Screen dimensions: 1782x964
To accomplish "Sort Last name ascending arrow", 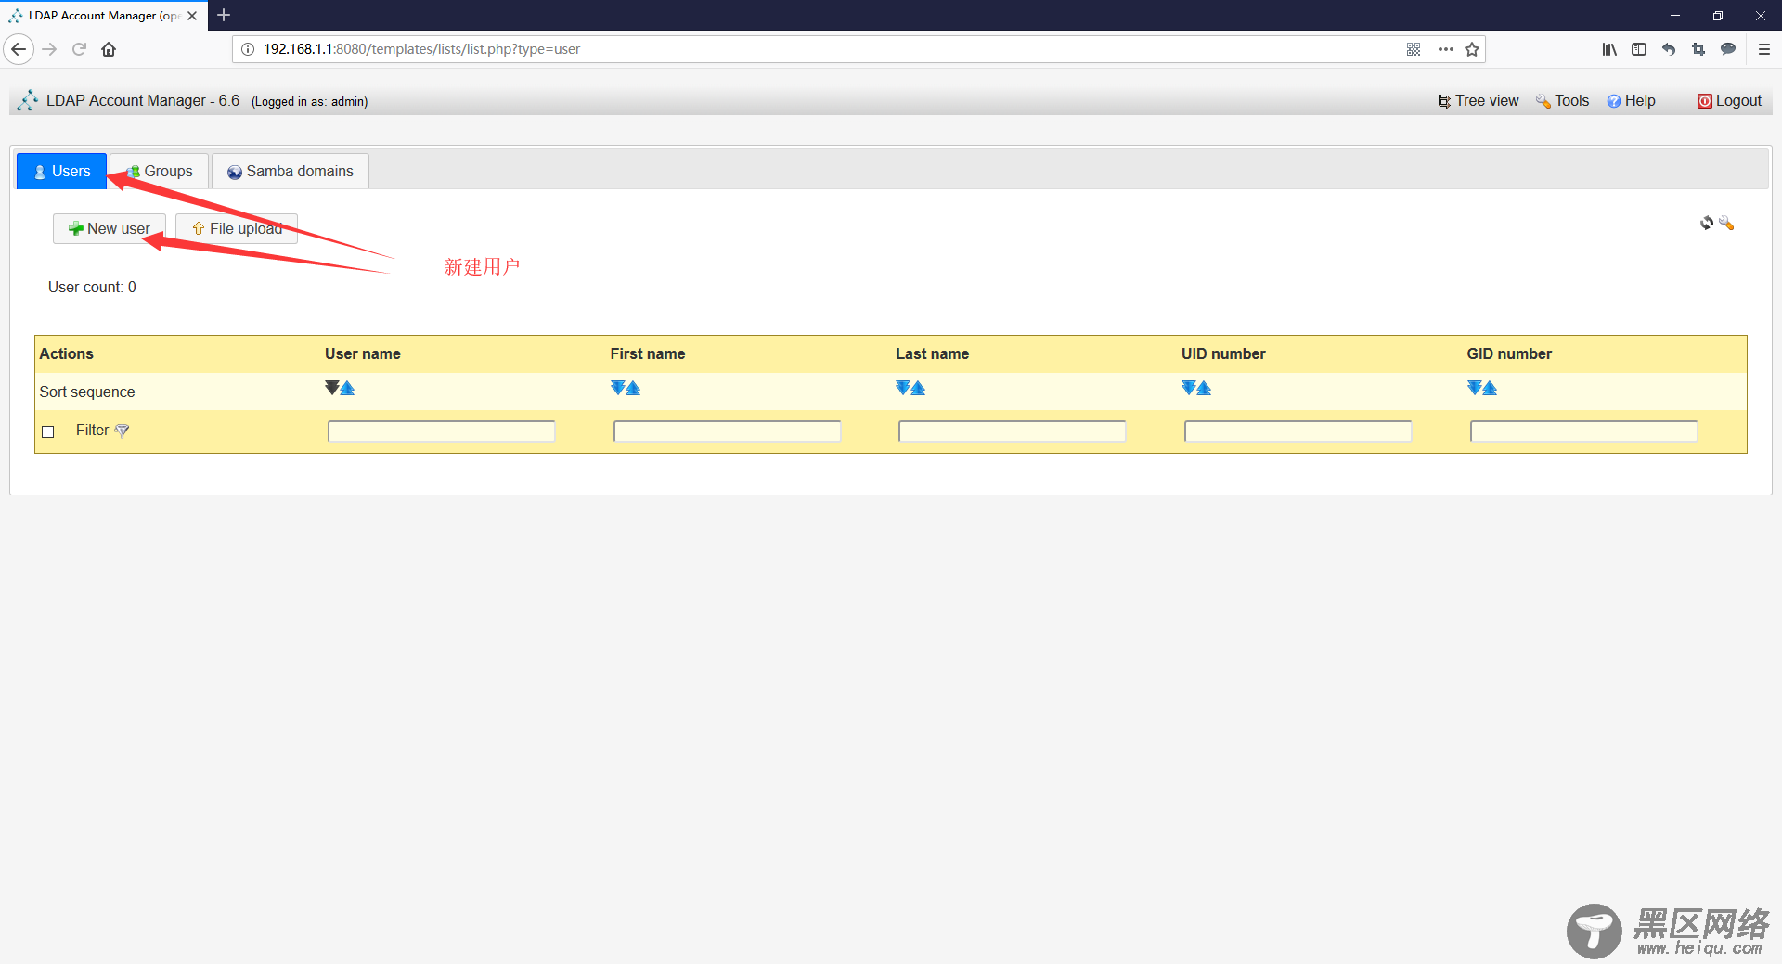I will (918, 388).
